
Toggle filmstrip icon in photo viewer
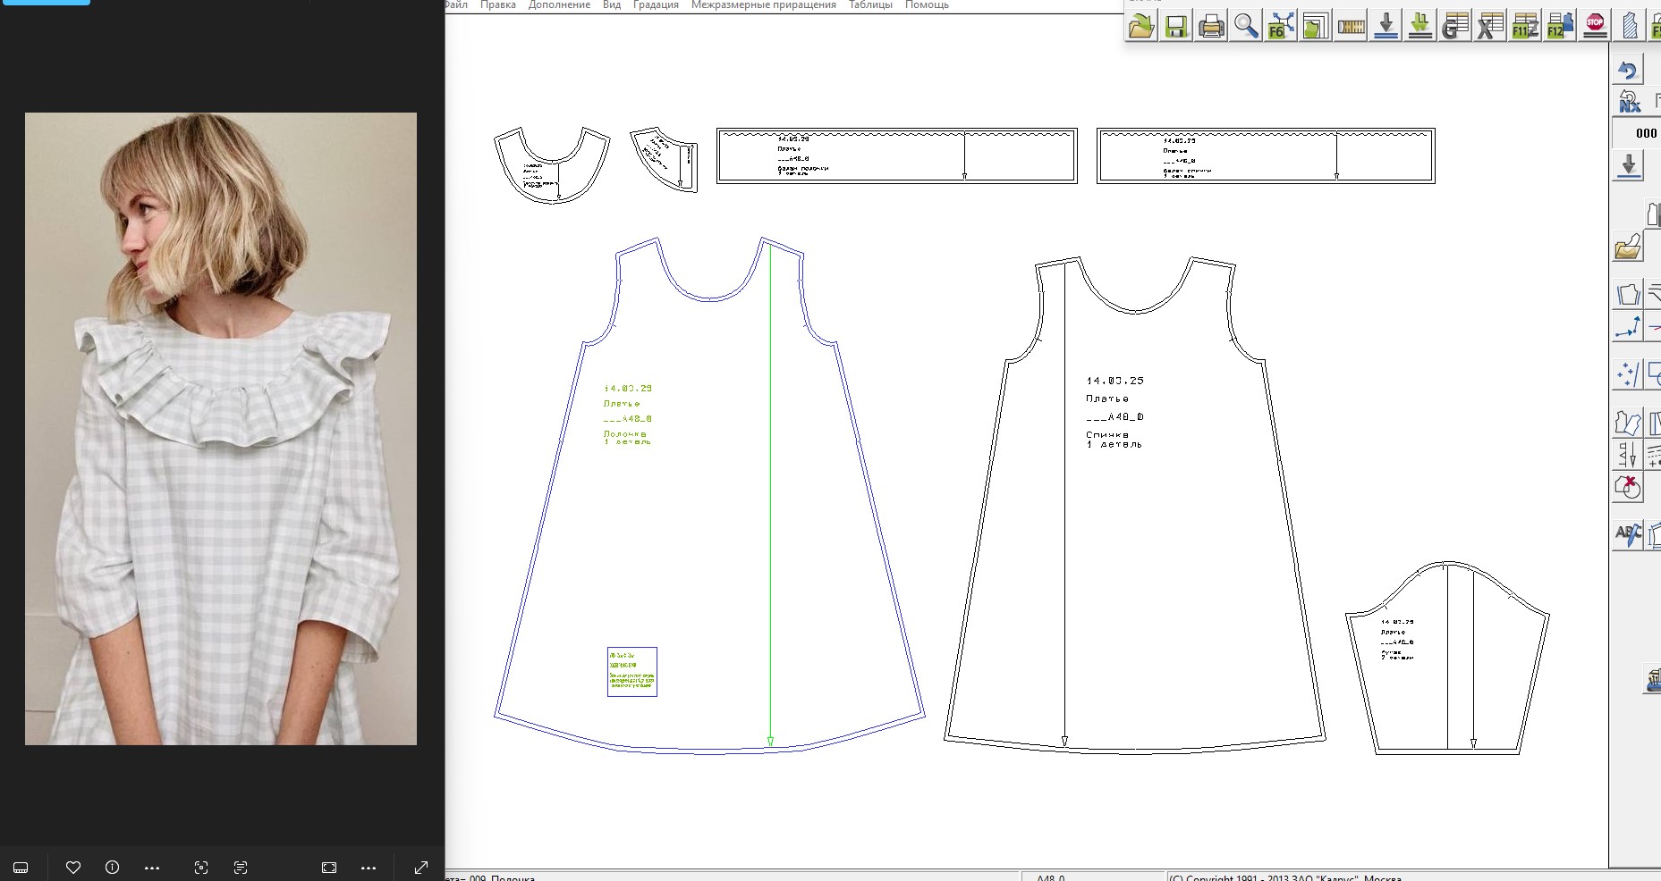pyautogui.click(x=21, y=868)
